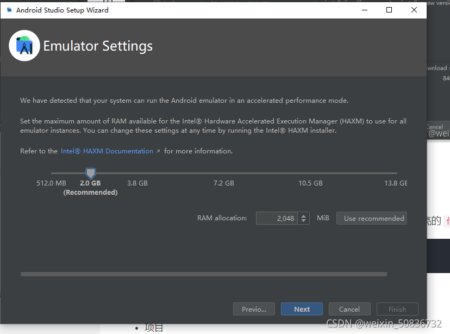The image size is (450, 334).
Task: Click the RAM allocation label
Action: point(222,218)
